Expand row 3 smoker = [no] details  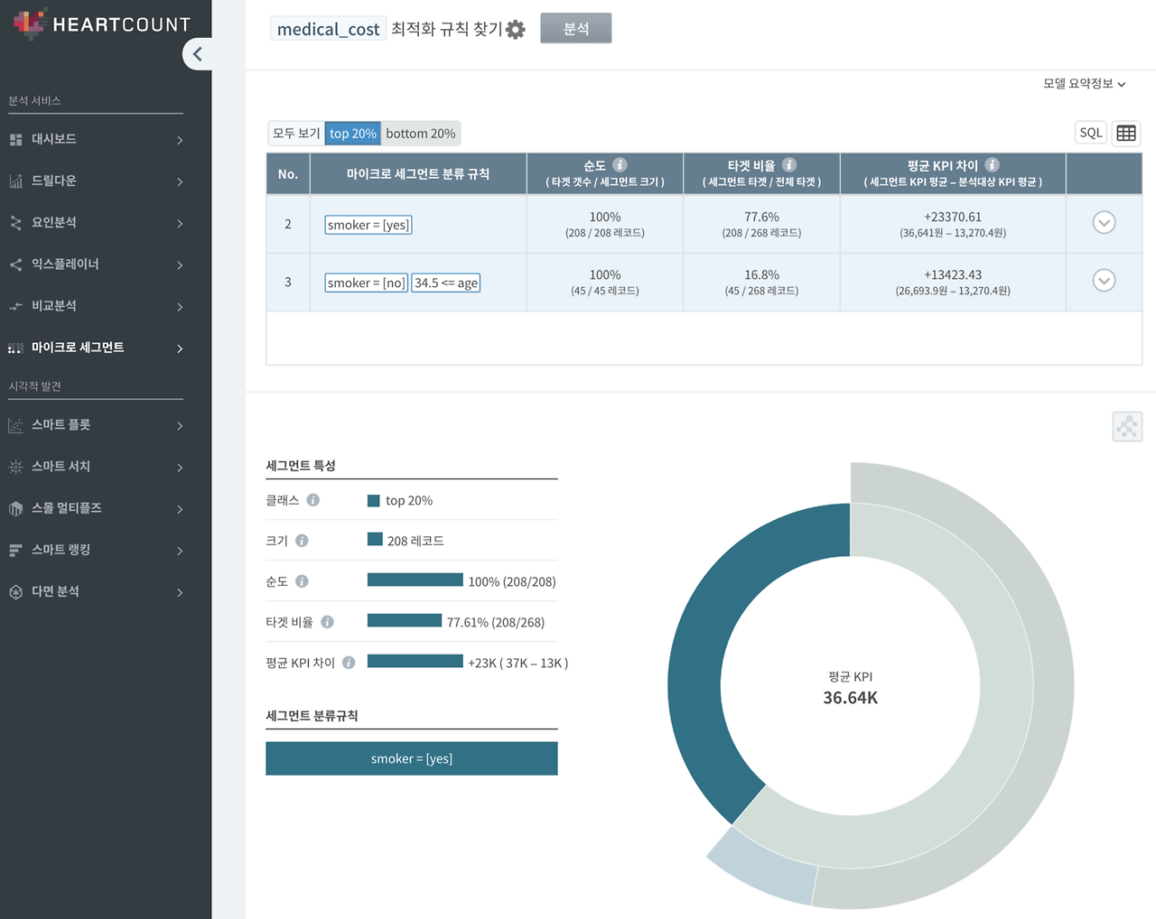(x=1104, y=281)
